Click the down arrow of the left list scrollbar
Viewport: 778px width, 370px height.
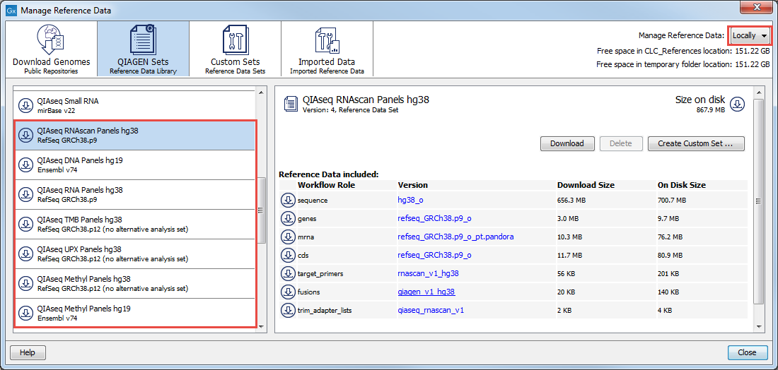click(x=261, y=326)
